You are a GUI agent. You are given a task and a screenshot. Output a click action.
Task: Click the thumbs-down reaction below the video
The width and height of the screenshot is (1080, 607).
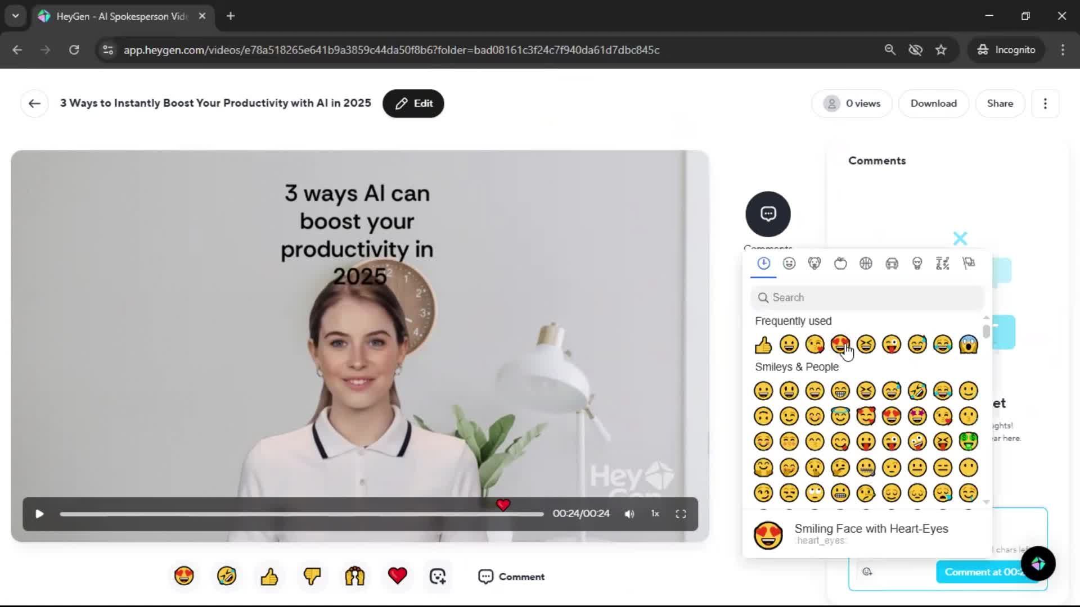pos(312,576)
